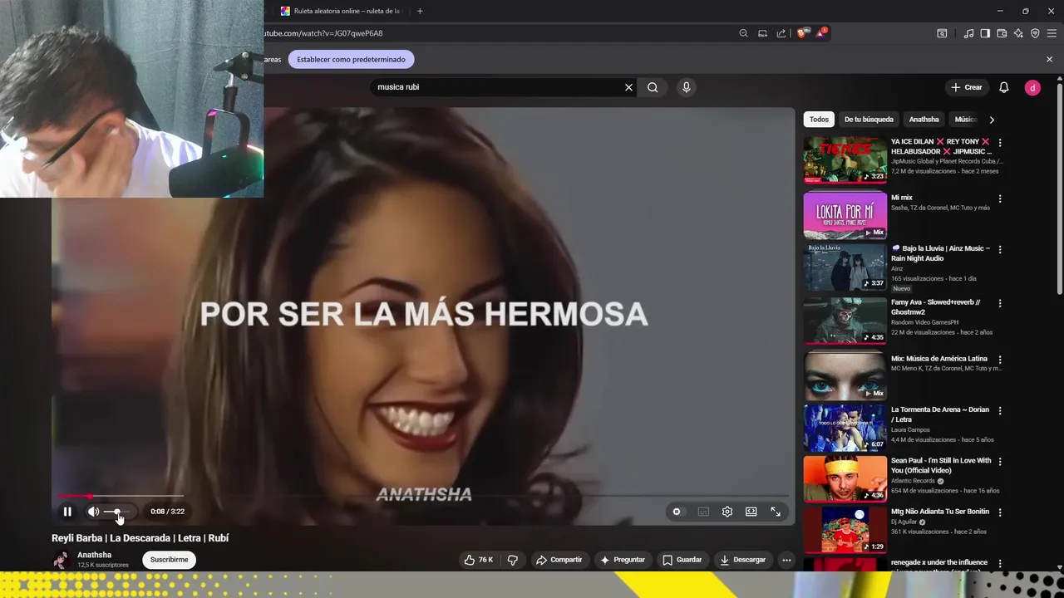Viewport: 1064px width, 598px height.
Task: Open Brave Leo AI sparkle icon
Action: [1018, 33]
